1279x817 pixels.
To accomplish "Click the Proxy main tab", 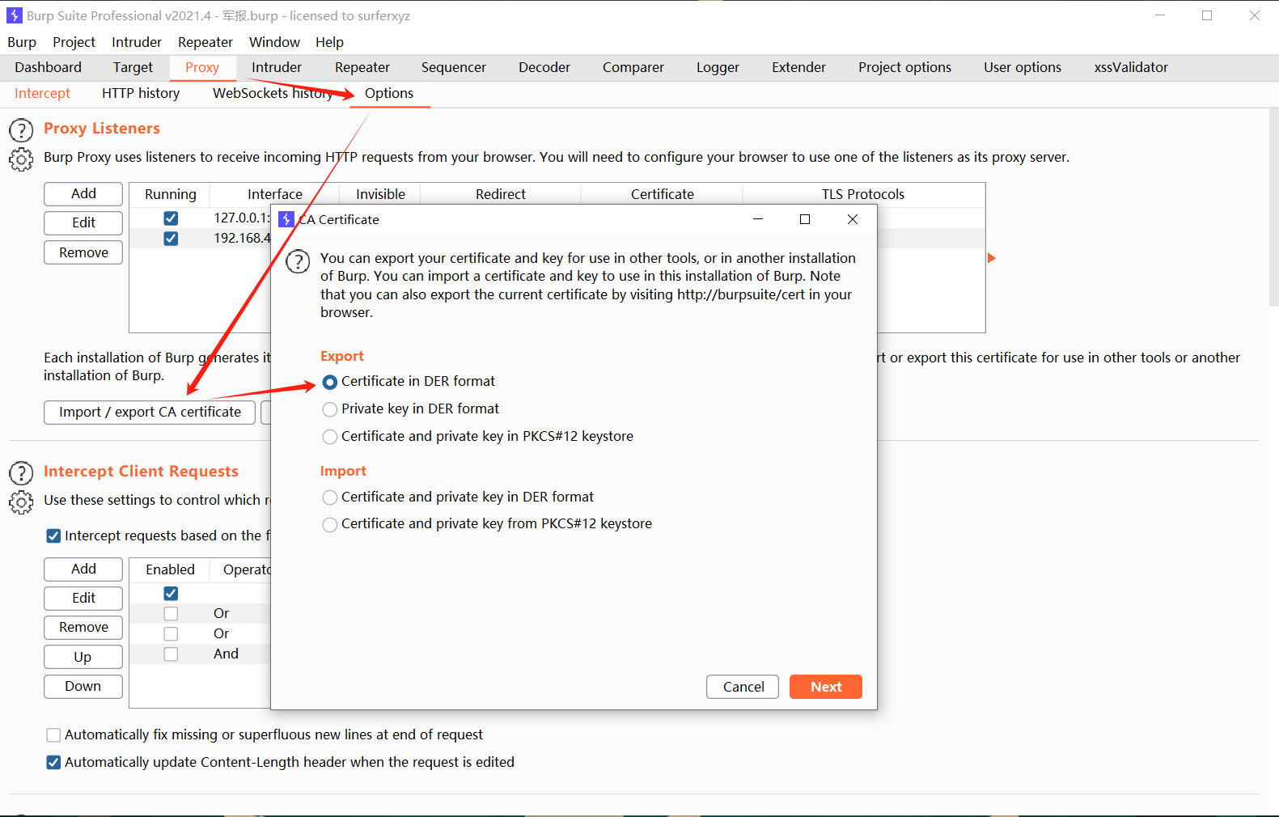I will coord(202,67).
